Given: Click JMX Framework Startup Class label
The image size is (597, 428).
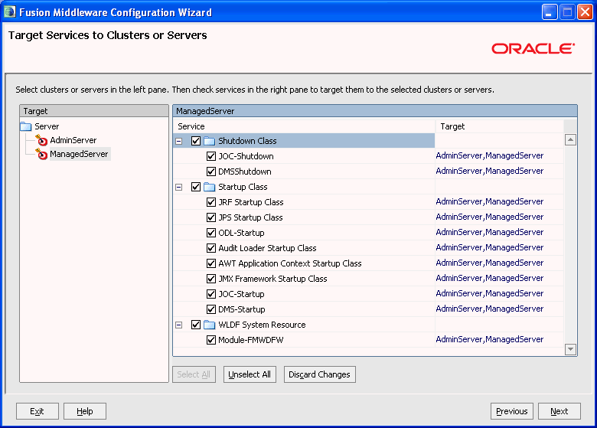Looking at the screenshot, I should coord(272,279).
